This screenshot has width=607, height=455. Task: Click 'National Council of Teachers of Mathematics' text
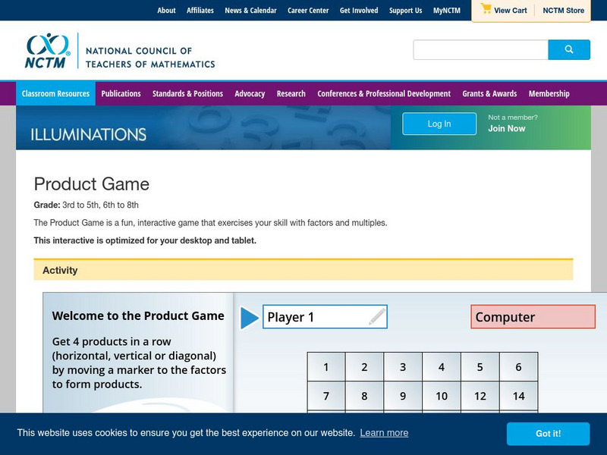coord(150,58)
